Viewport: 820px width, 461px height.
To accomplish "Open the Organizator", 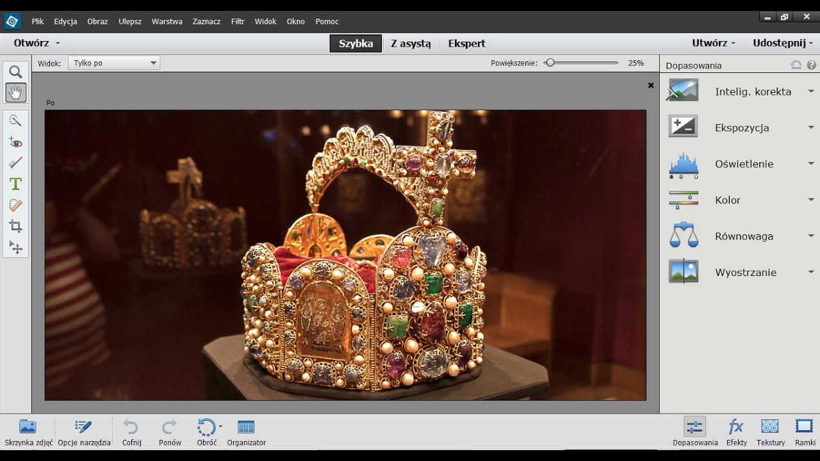I will click(x=246, y=432).
